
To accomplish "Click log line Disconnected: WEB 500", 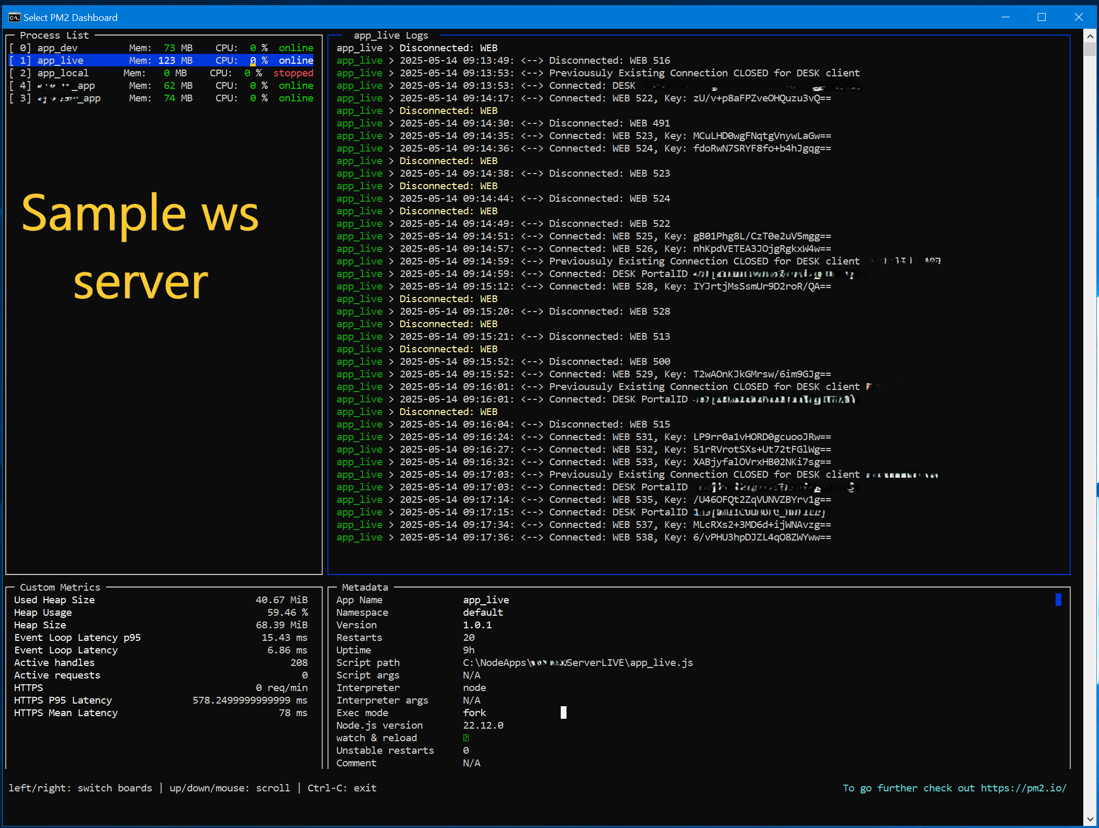I will pyautogui.click(x=503, y=362).
